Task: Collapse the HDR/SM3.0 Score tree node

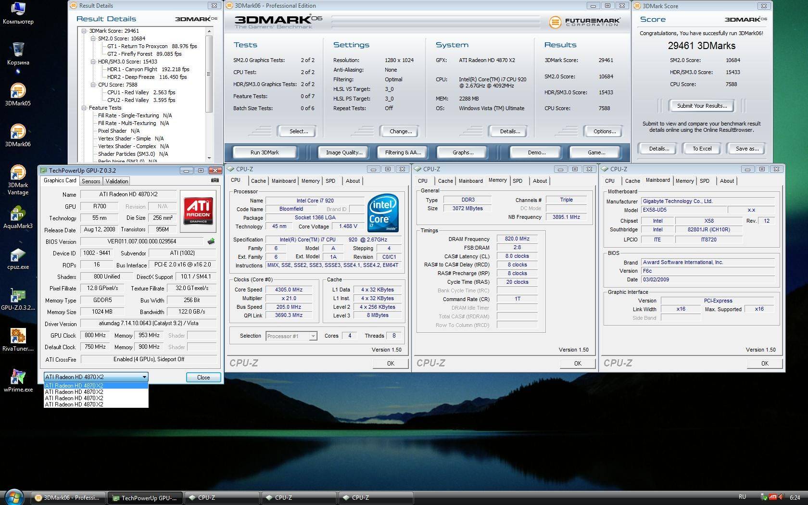Action: pyautogui.click(x=93, y=62)
